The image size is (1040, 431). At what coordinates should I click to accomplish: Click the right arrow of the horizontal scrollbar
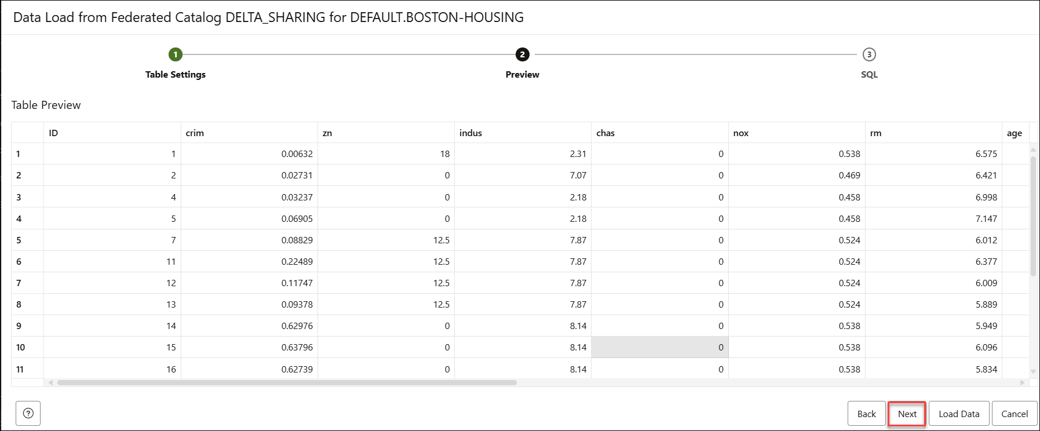(x=1022, y=381)
